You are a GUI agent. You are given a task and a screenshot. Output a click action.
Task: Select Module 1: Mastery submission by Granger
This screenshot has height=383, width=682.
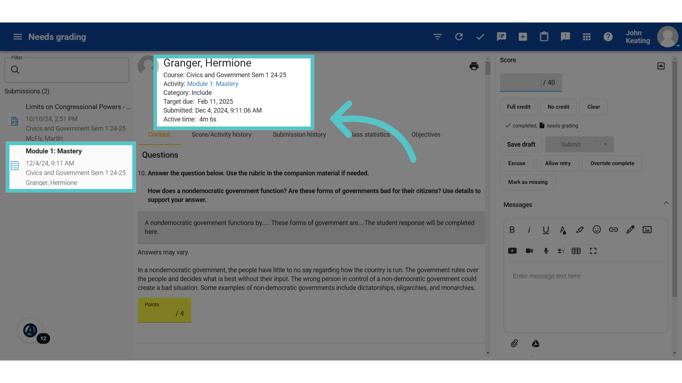pyautogui.click(x=71, y=167)
